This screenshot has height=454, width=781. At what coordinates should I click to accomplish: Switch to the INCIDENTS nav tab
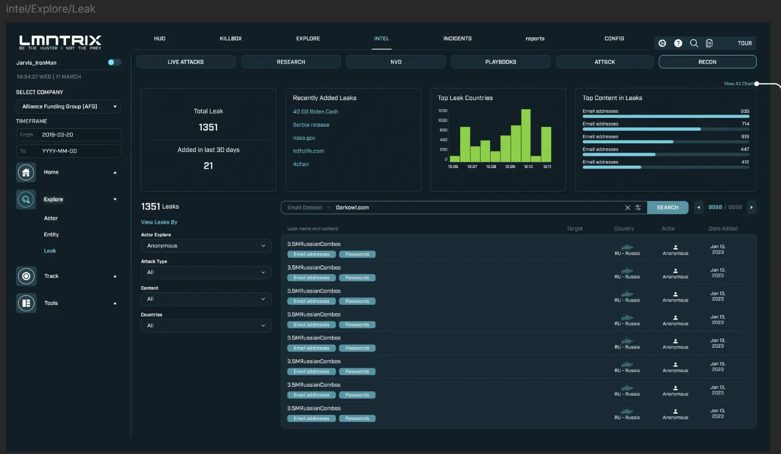click(457, 39)
